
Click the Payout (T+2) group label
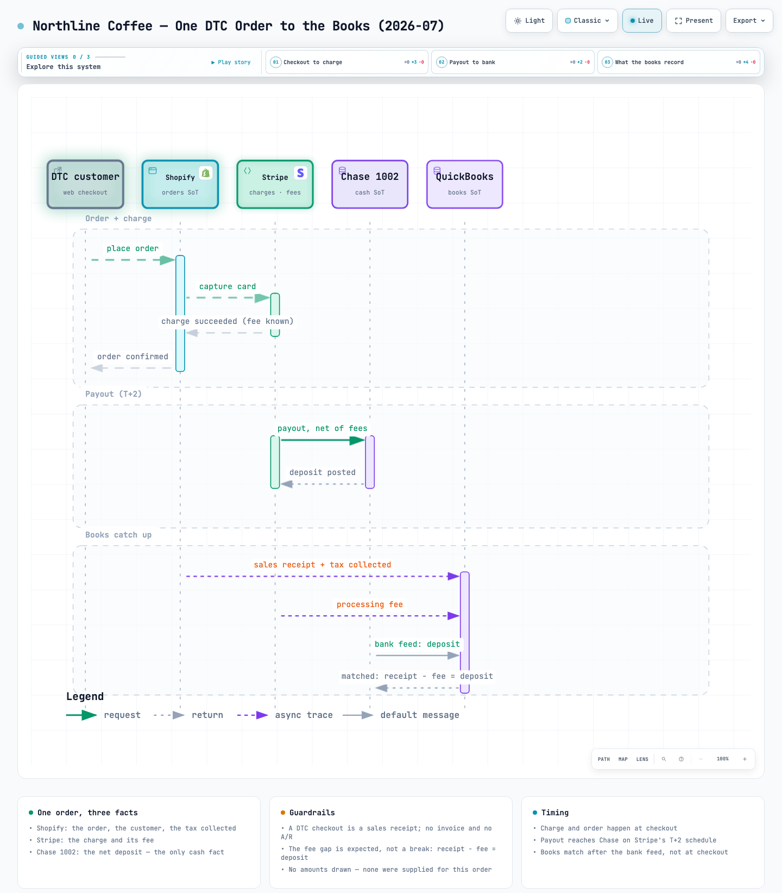click(x=113, y=394)
